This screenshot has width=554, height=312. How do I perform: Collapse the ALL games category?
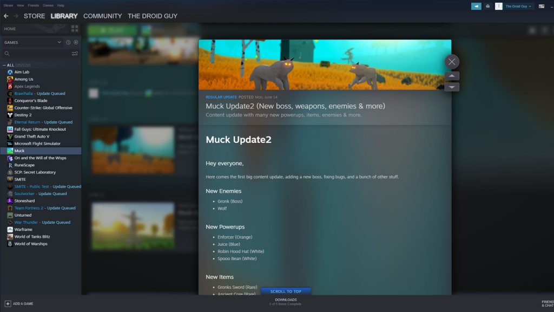4,65
